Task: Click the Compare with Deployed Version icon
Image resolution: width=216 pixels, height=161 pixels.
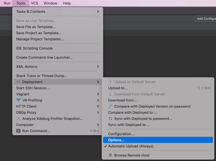Action: (x=110, y=106)
